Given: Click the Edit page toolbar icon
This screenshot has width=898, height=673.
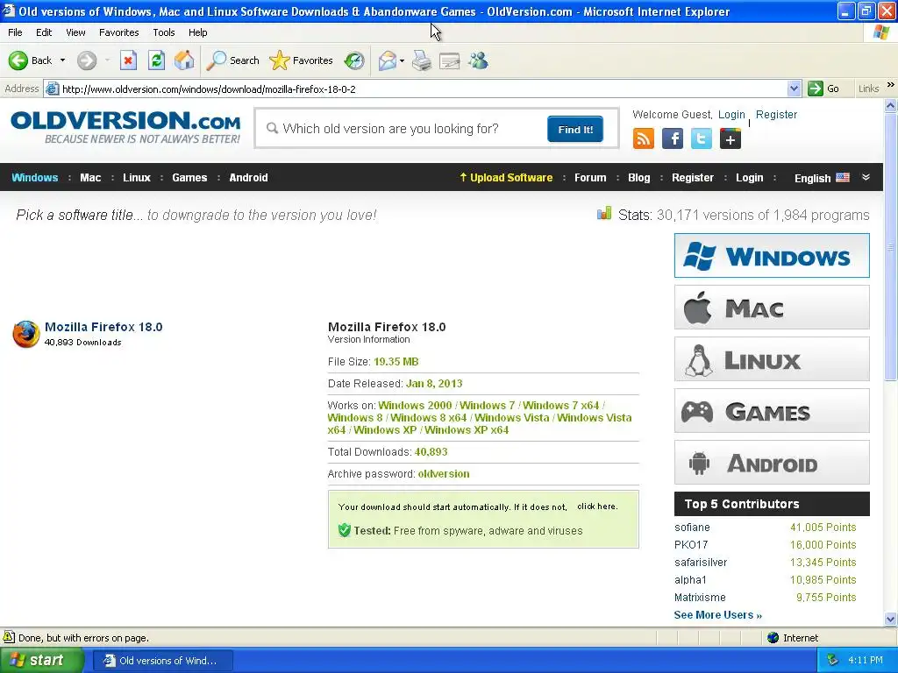Looking at the screenshot, I should [x=450, y=60].
